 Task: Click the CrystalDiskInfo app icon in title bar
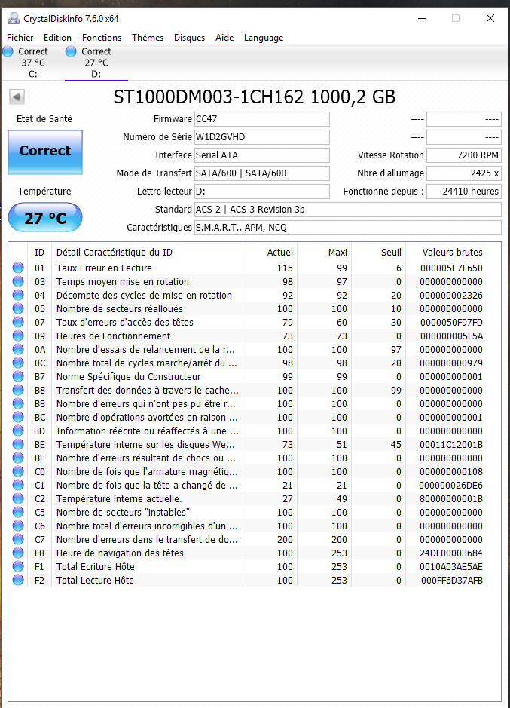coord(14,19)
